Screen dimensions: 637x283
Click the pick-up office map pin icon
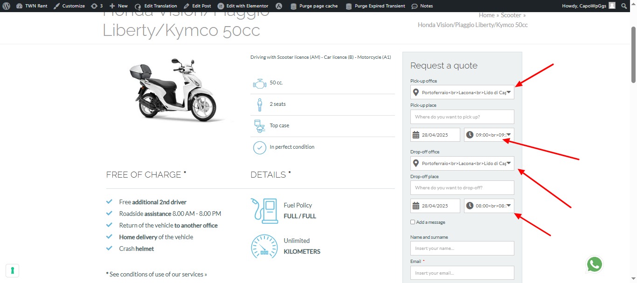click(416, 92)
